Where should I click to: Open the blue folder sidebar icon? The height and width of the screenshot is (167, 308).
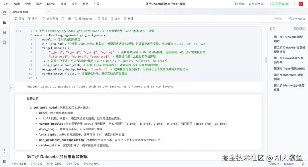pos(5,23)
